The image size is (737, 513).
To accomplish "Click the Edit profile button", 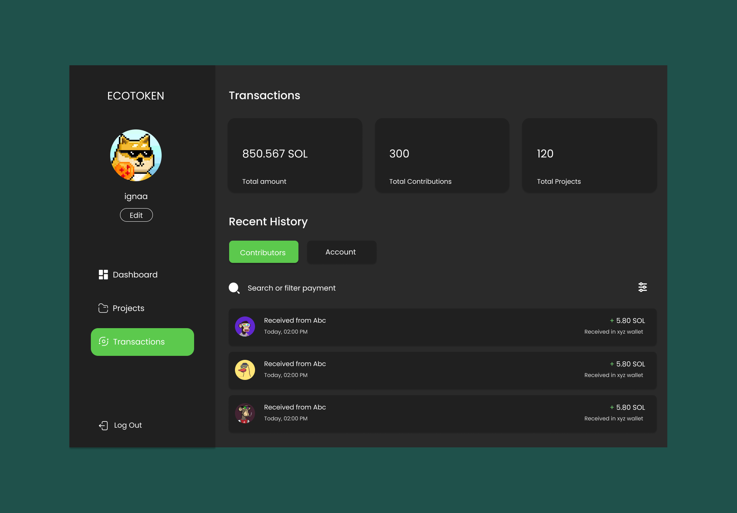I will (136, 215).
